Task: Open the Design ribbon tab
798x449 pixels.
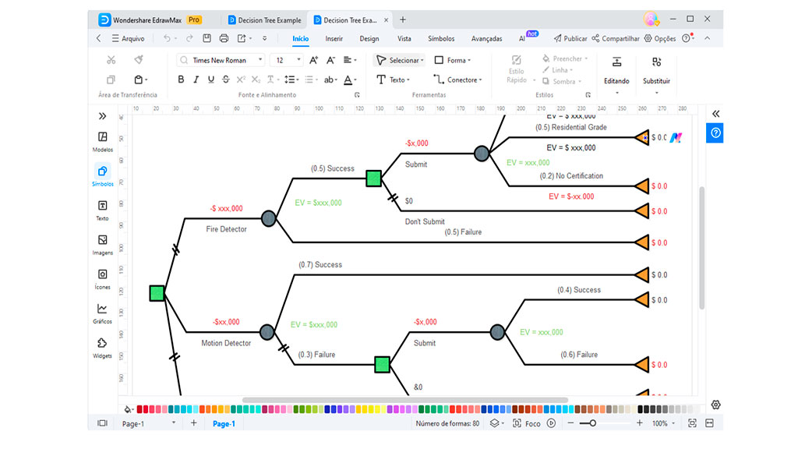Action: (x=369, y=39)
